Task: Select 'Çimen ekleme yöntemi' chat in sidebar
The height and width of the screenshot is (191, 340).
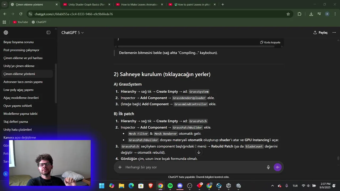Action: pos(27,74)
